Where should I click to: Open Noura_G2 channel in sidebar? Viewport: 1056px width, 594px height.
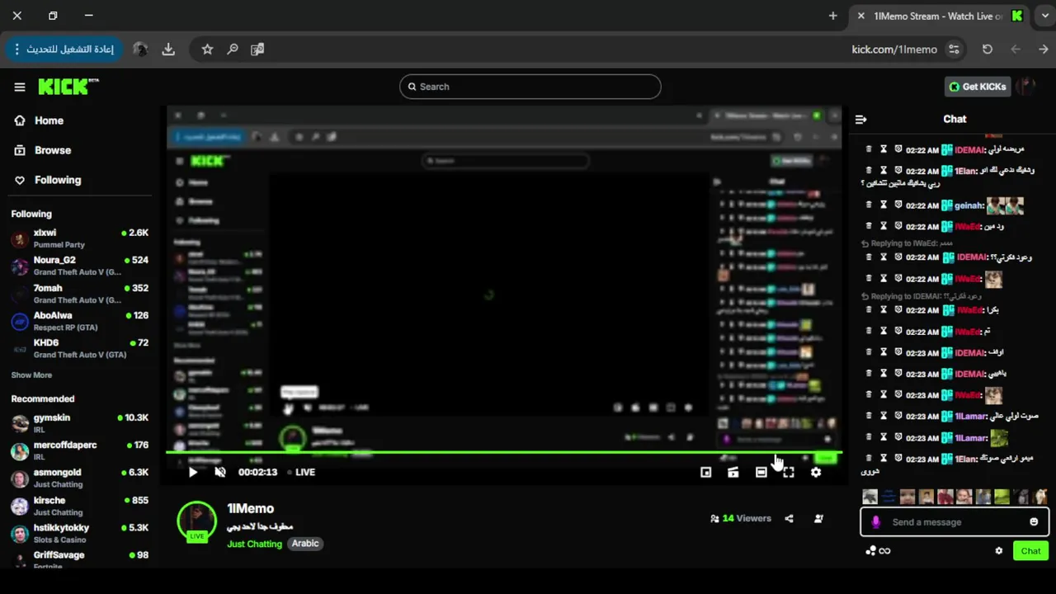[x=79, y=266]
